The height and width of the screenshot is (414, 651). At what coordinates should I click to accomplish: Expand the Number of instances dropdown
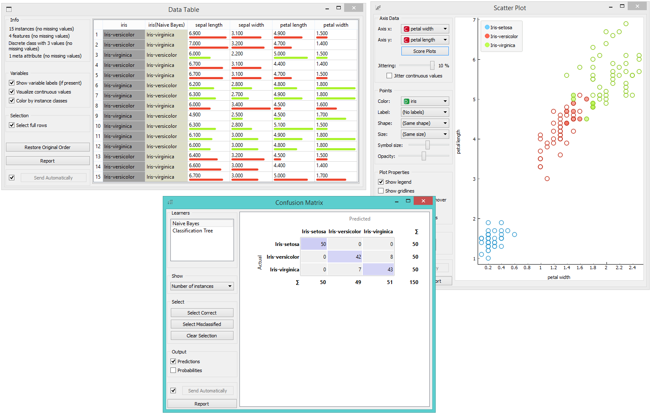202,286
